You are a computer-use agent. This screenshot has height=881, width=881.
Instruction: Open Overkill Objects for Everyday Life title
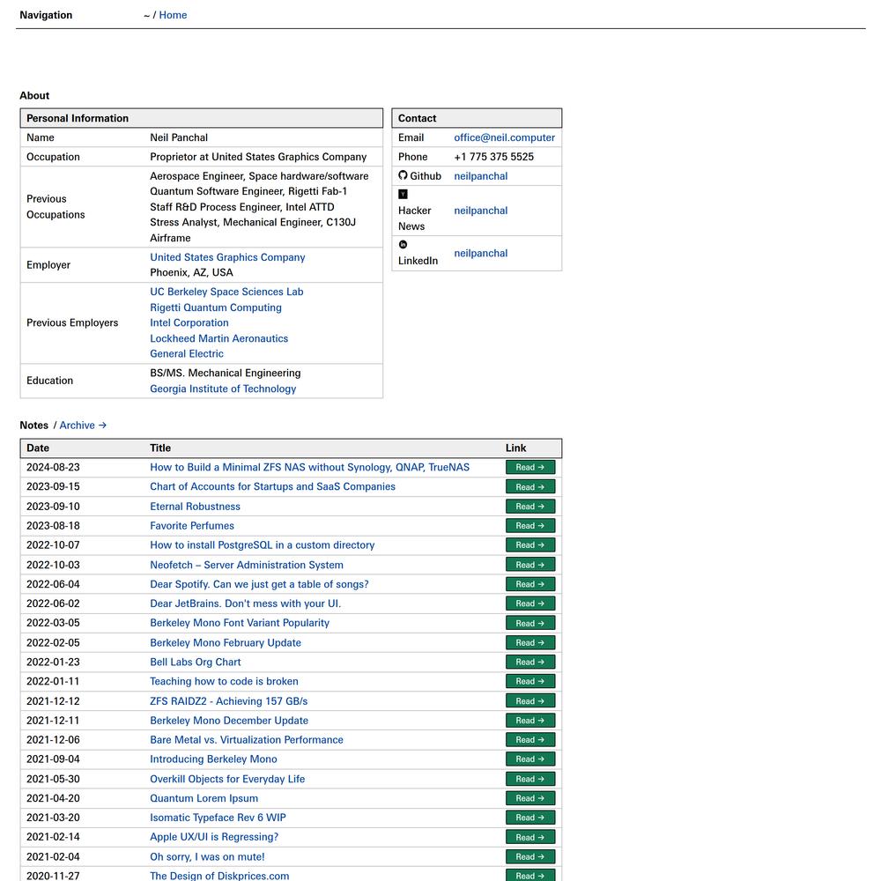point(227,779)
